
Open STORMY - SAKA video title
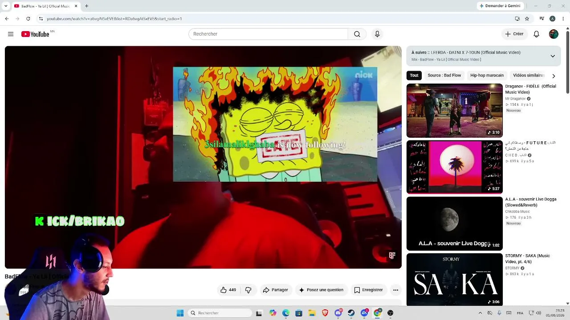tap(527, 259)
